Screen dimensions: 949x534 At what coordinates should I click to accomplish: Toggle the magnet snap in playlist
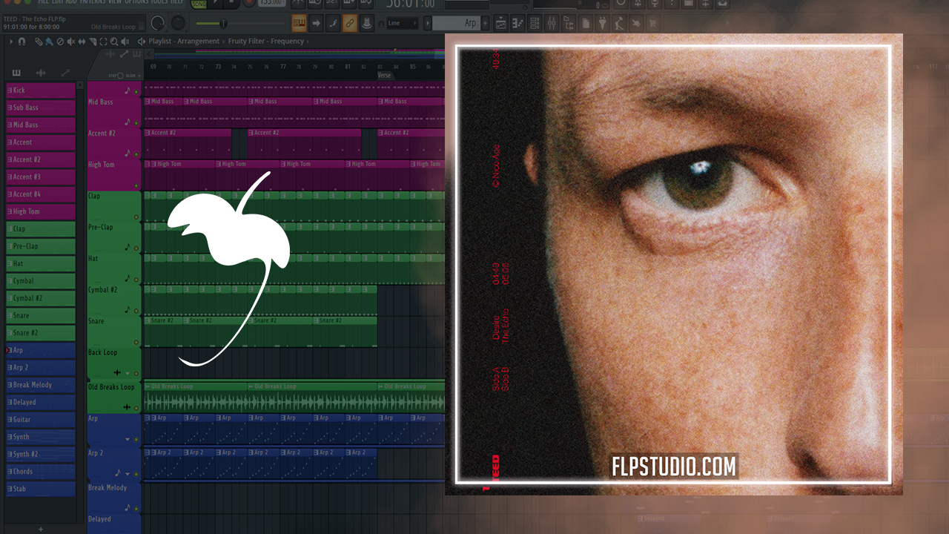click(x=22, y=42)
